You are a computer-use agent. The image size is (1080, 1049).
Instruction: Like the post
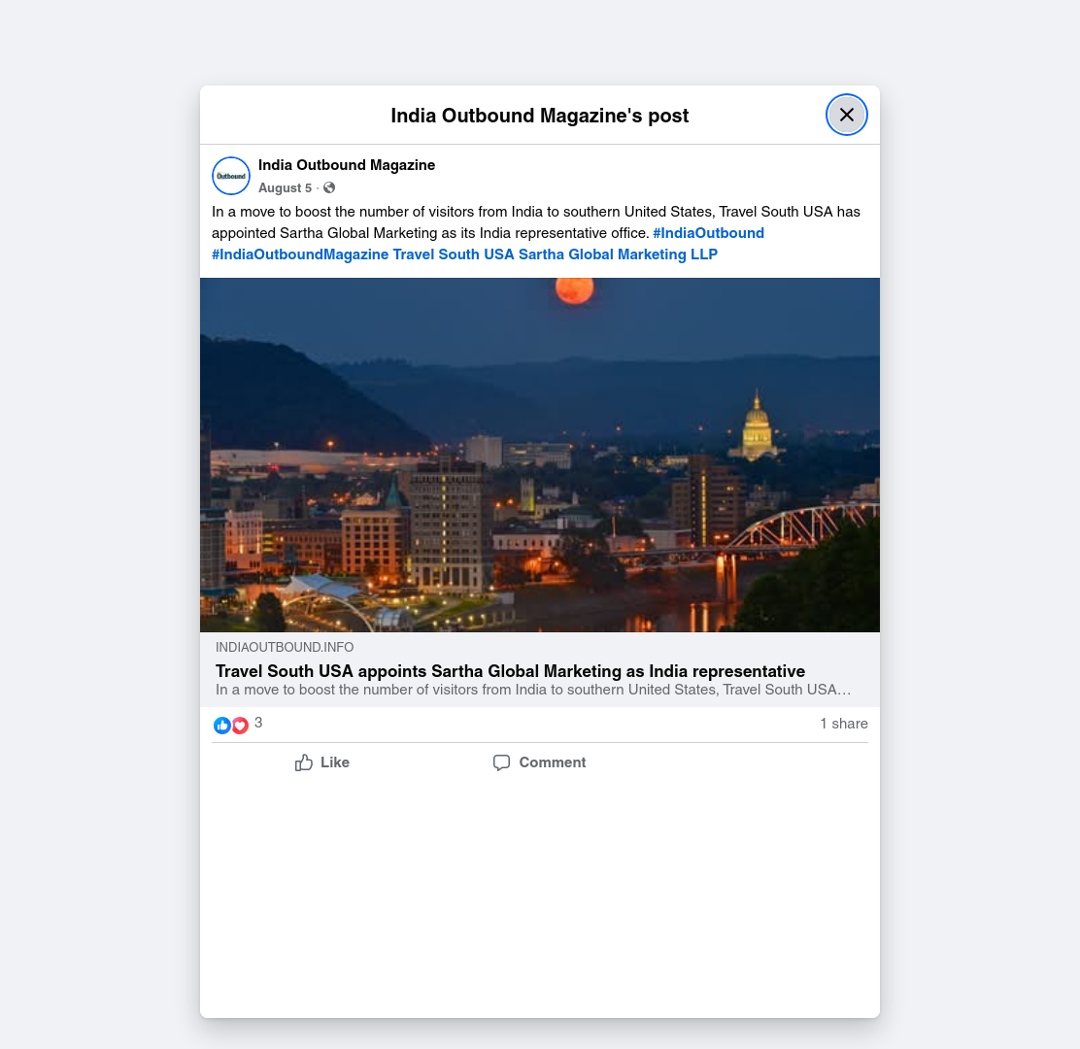point(321,762)
